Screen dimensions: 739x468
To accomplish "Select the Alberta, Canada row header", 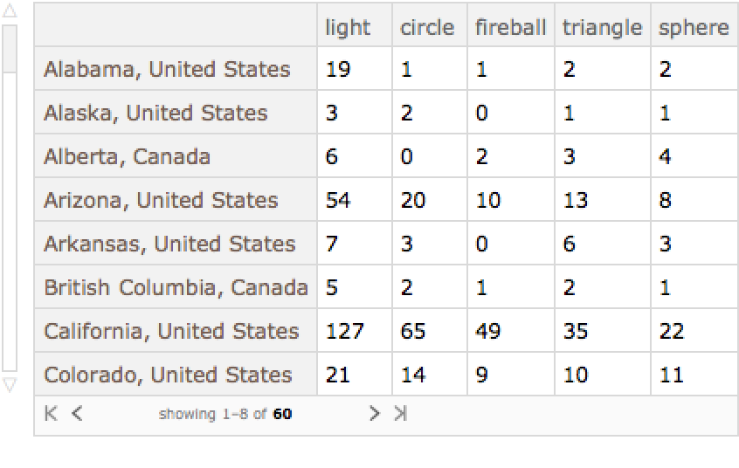I will pos(127,156).
